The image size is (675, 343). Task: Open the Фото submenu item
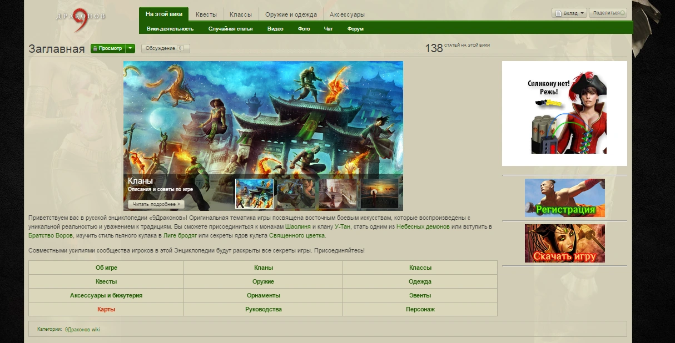(x=304, y=28)
